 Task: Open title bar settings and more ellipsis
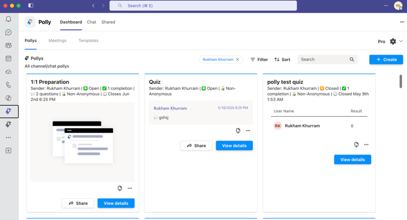coord(386,5)
